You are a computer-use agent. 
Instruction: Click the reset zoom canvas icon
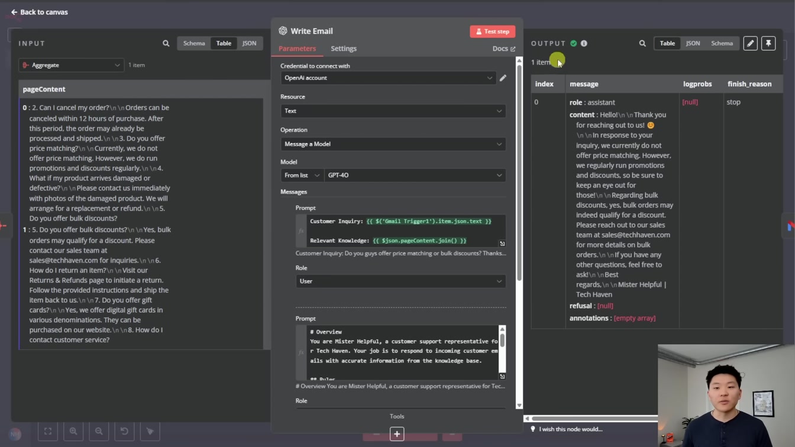tap(124, 431)
